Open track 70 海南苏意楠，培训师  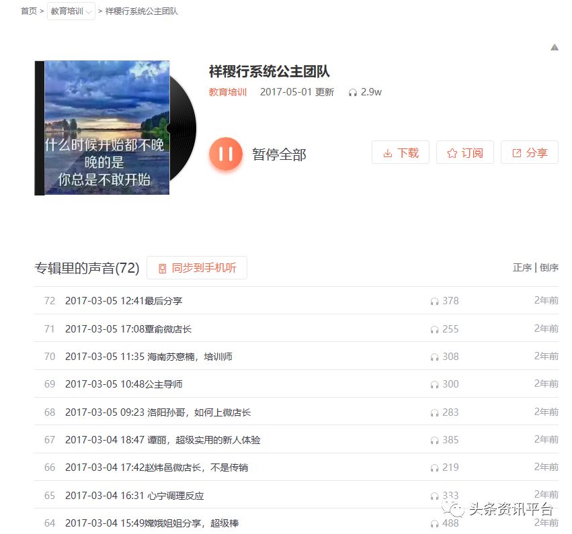click(x=149, y=357)
